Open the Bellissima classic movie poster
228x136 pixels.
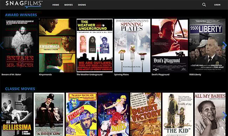[x=17, y=114]
